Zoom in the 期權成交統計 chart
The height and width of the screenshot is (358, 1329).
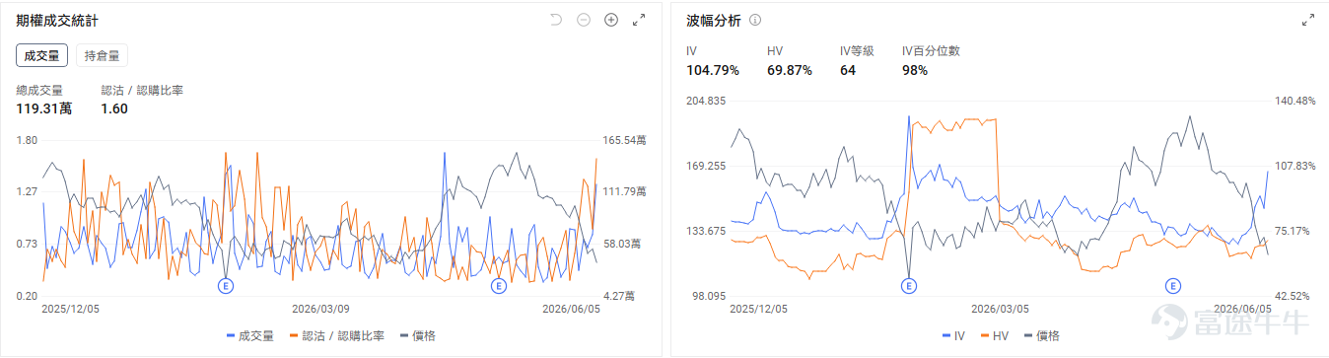[x=611, y=20]
